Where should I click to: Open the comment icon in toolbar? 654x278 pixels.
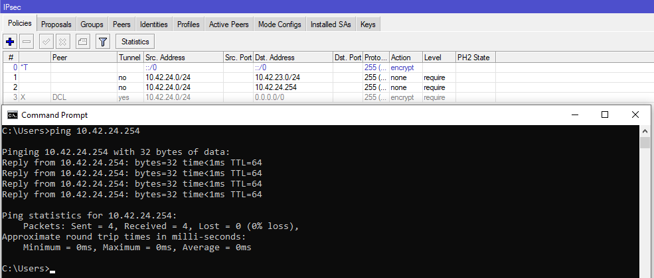coord(83,42)
